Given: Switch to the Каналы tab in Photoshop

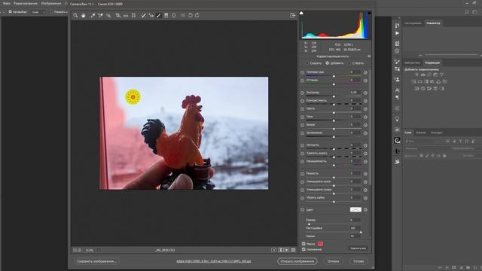Looking at the screenshot, I should pyautogui.click(x=421, y=132).
